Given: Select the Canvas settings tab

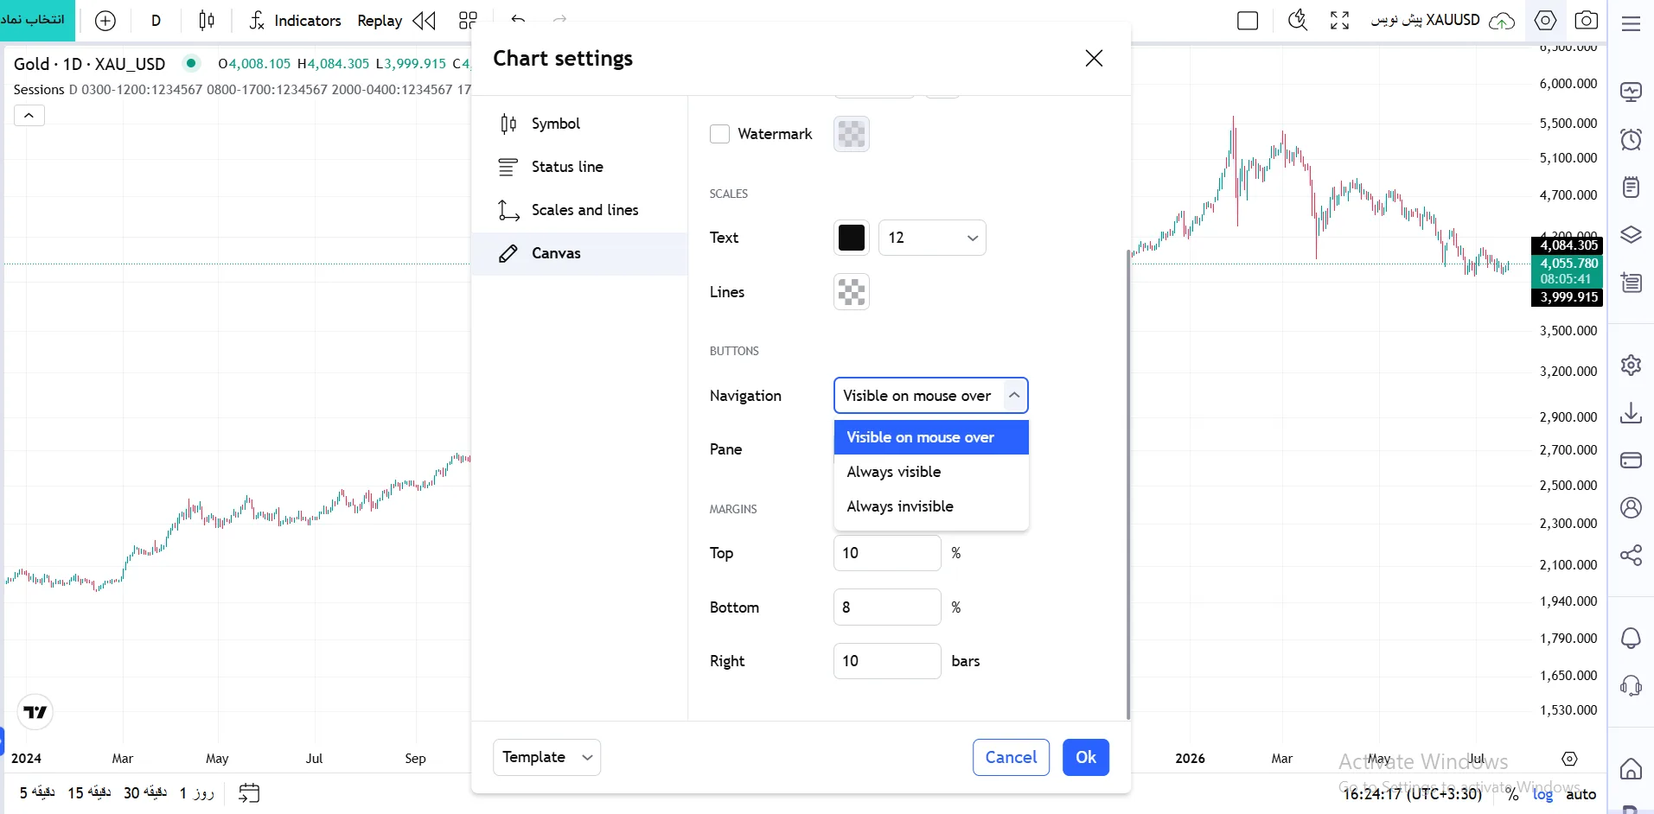Looking at the screenshot, I should click(579, 253).
